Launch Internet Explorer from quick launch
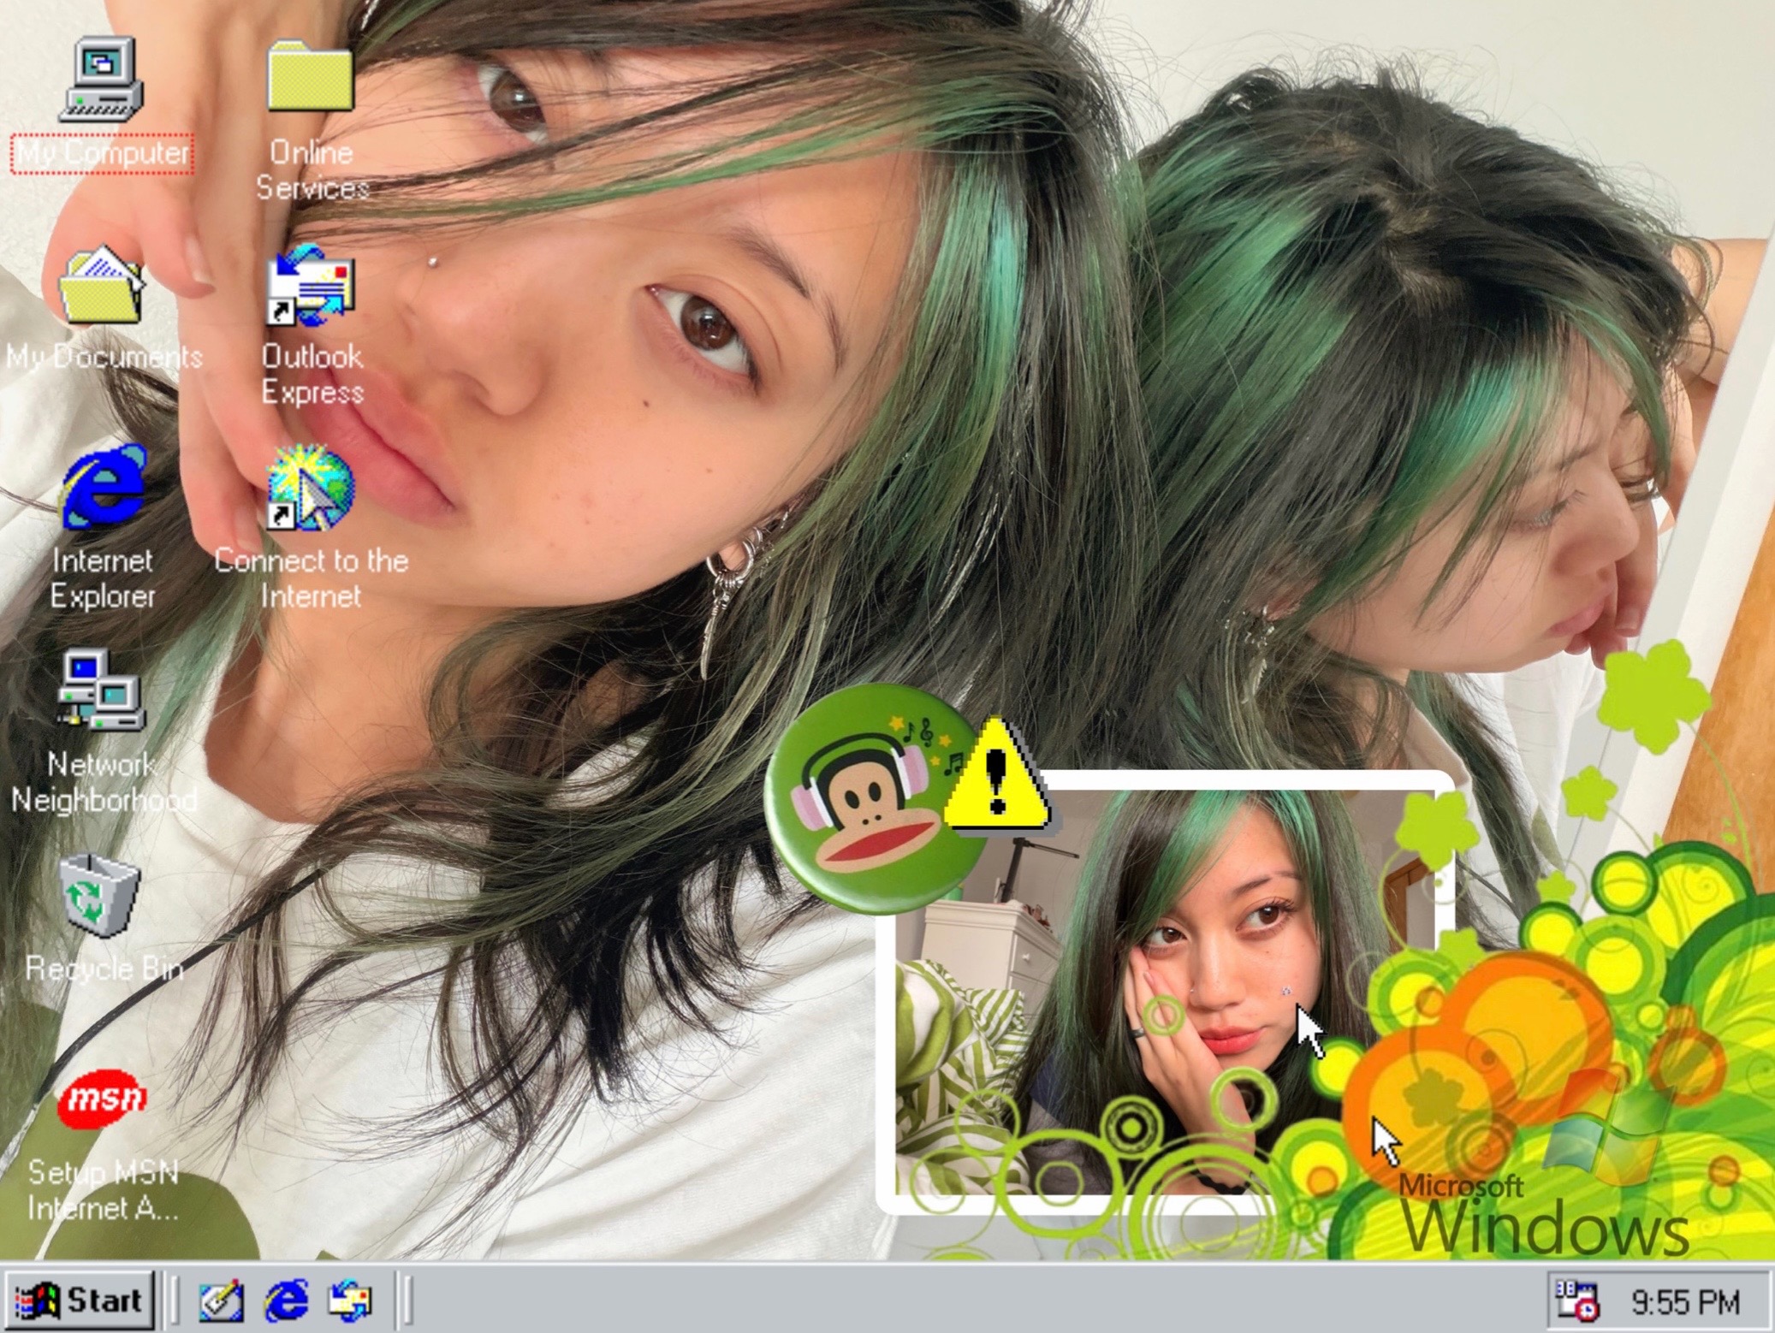Viewport: 1775px width, 1333px height. [286, 1300]
